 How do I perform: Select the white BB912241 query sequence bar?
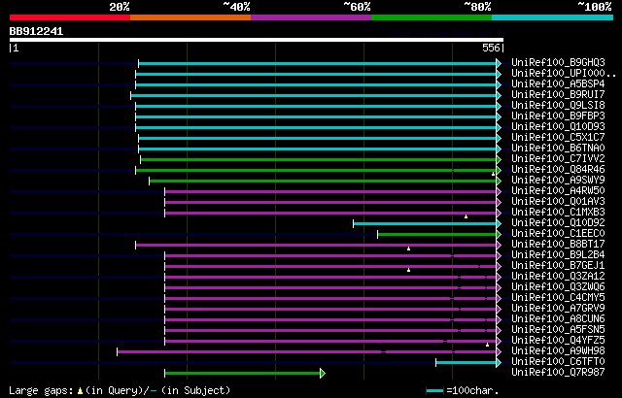click(x=257, y=40)
